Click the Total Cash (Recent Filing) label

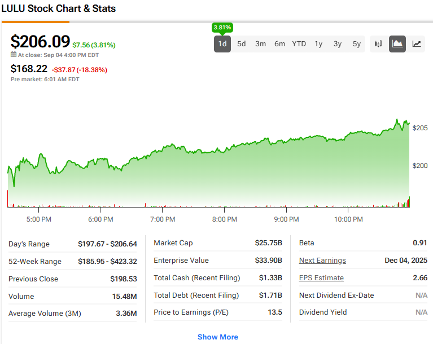197,278
